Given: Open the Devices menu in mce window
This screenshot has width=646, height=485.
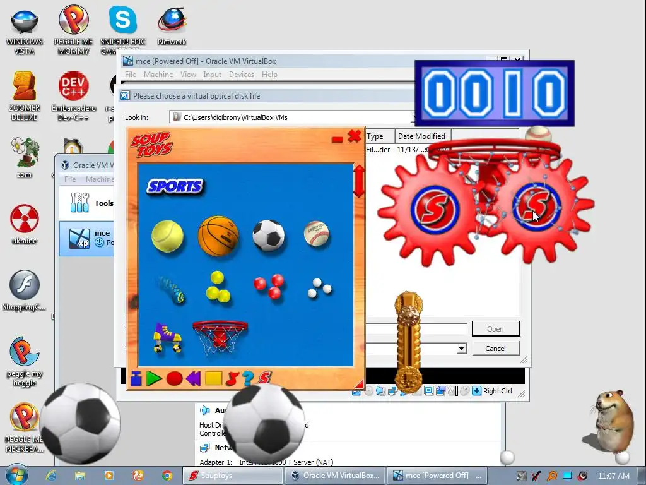Looking at the screenshot, I should [x=242, y=75].
